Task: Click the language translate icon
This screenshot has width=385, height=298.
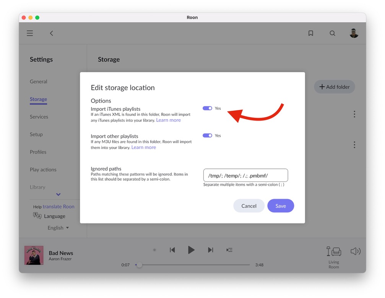Action: pos(37,215)
